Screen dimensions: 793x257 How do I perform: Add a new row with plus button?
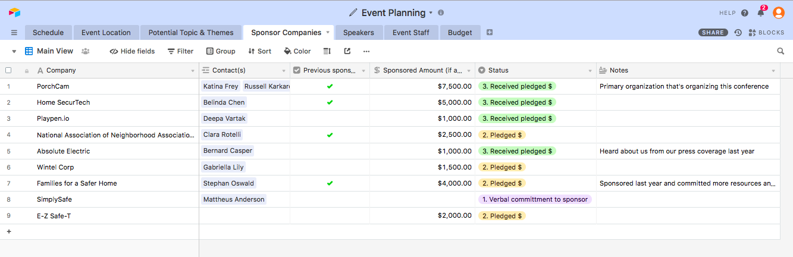9,231
